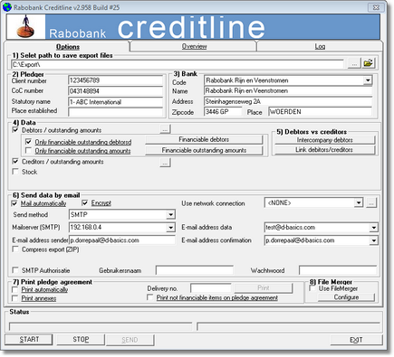Open the Send method dropdown
Image resolution: width=394 pixels, height=357 pixels.
[170, 214]
